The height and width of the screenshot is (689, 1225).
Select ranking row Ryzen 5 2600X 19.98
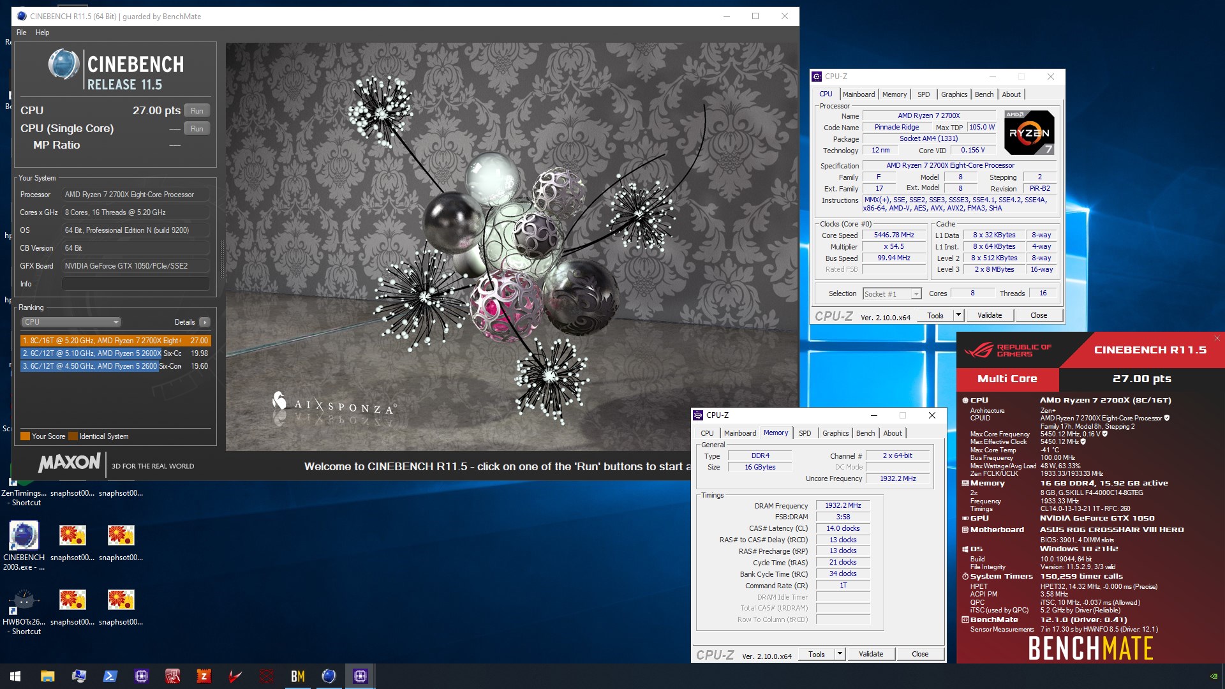115,353
